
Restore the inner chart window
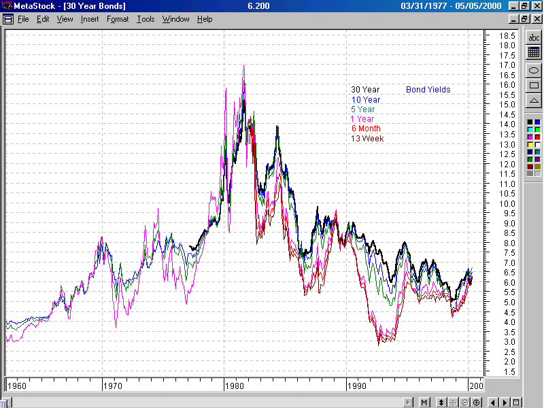524,19
